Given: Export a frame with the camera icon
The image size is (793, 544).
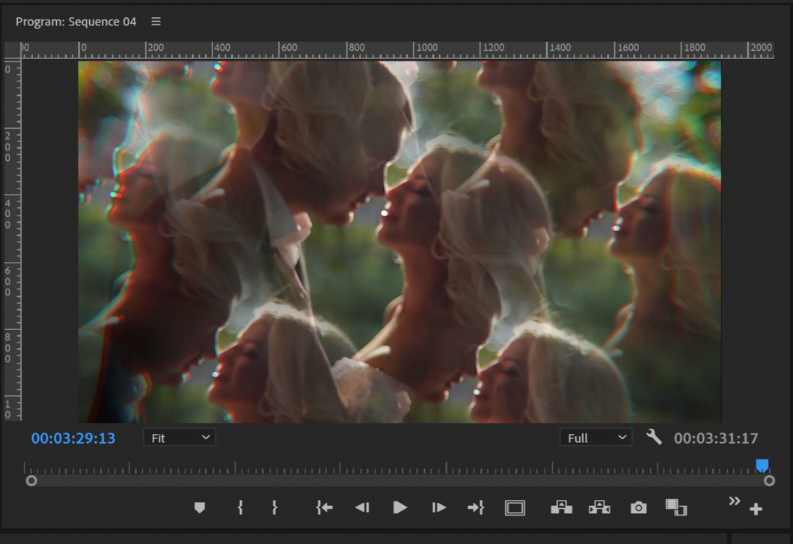Looking at the screenshot, I should tap(638, 508).
